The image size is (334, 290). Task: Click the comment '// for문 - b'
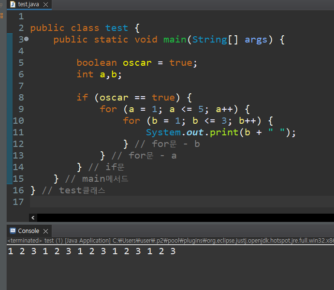click(167, 144)
